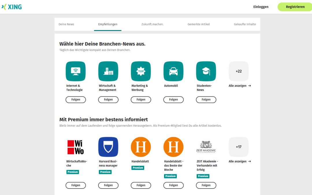Follow Internet & Technologie
The width and height of the screenshot is (312, 195).
tap(76, 99)
